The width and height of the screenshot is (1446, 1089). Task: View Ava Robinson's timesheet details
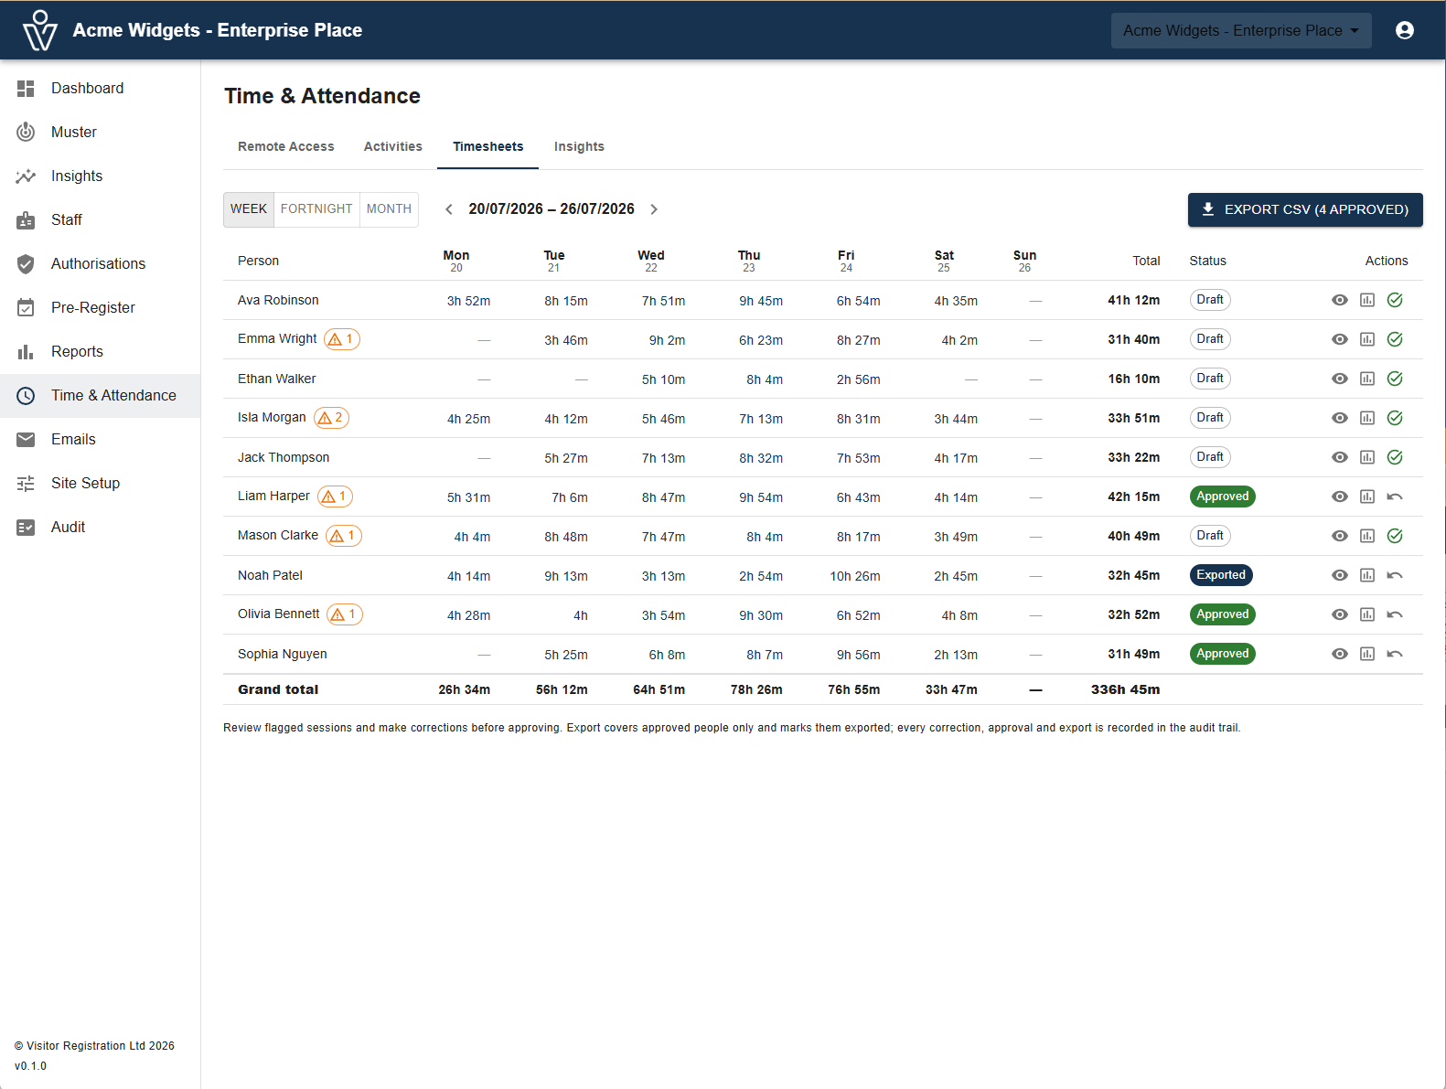(1340, 300)
